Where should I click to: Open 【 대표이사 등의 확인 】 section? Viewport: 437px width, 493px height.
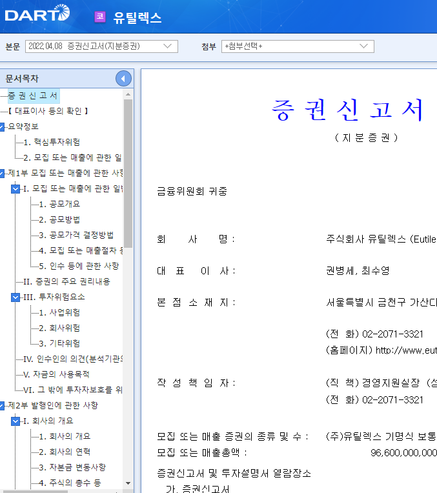[48, 111]
